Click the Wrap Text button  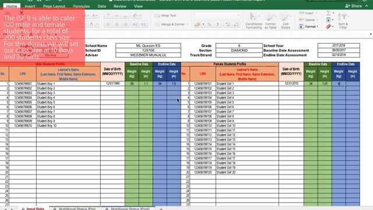coord(166,16)
